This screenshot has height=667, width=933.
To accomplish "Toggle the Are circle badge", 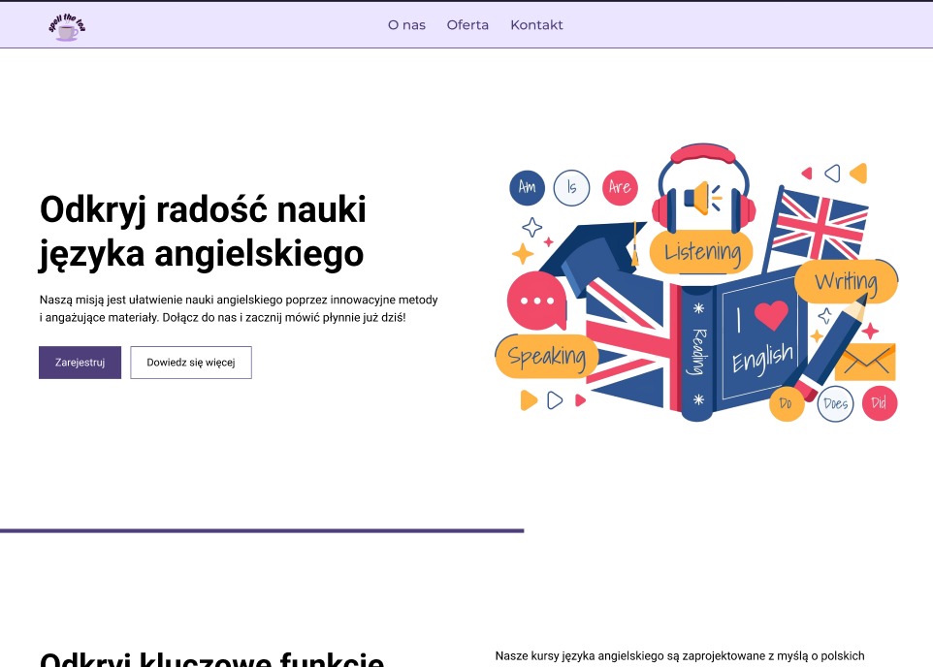I will 618,187.
